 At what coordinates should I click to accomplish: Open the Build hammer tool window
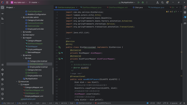2,75
